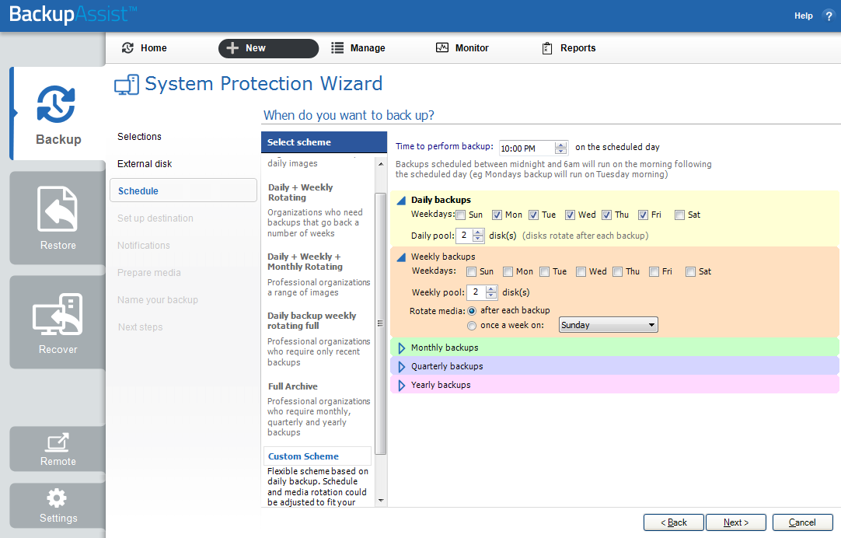Choose the Daily + Weekly Rotating scheme
The height and width of the screenshot is (538, 841).
(x=300, y=193)
